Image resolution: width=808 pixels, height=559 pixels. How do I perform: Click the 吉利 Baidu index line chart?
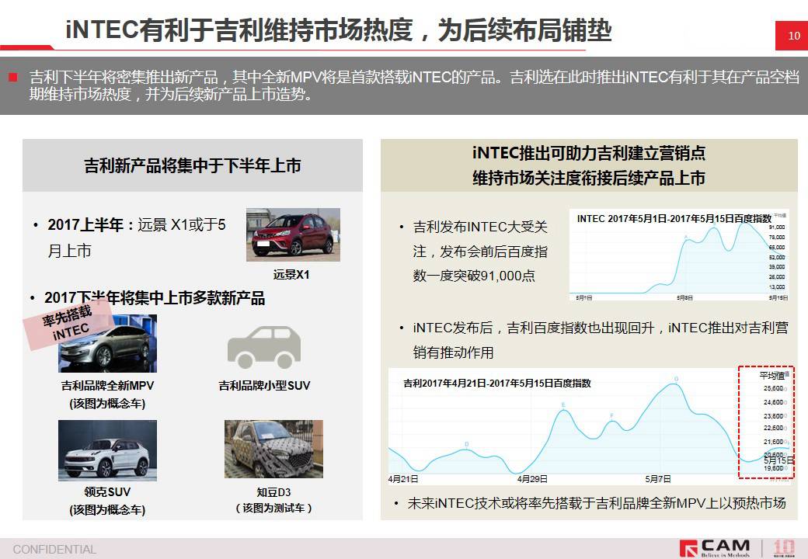591,426
